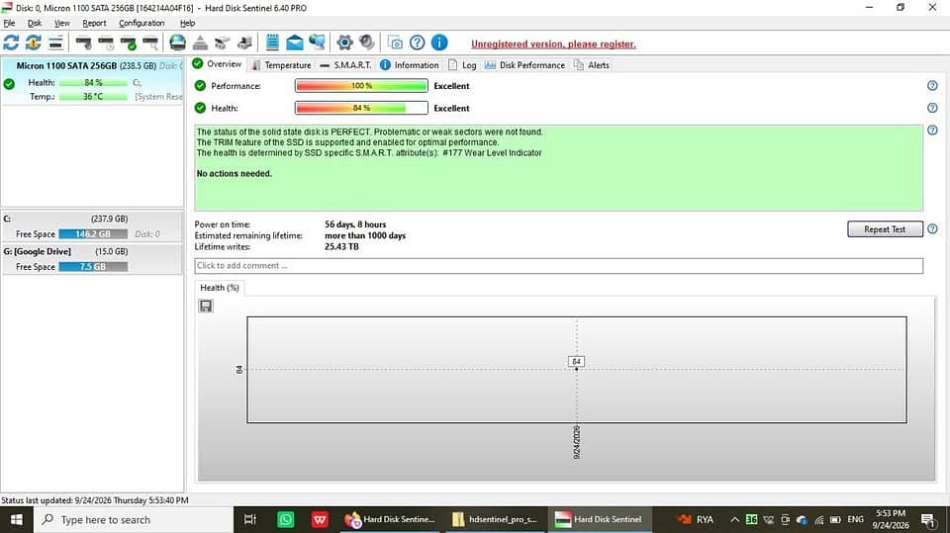
Task: Click the question mark help toolbar icon
Action: tap(417, 43)
